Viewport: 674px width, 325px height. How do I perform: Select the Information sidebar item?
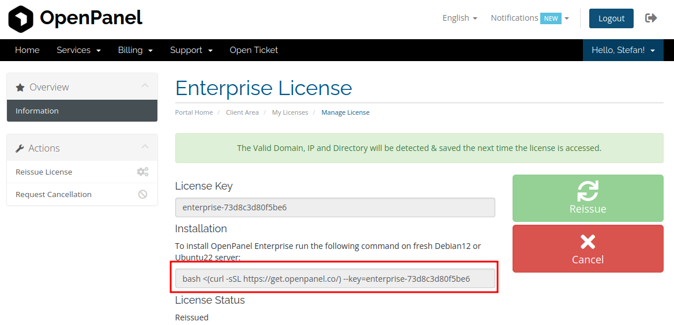pyautogui.click(x=82, y=111)
